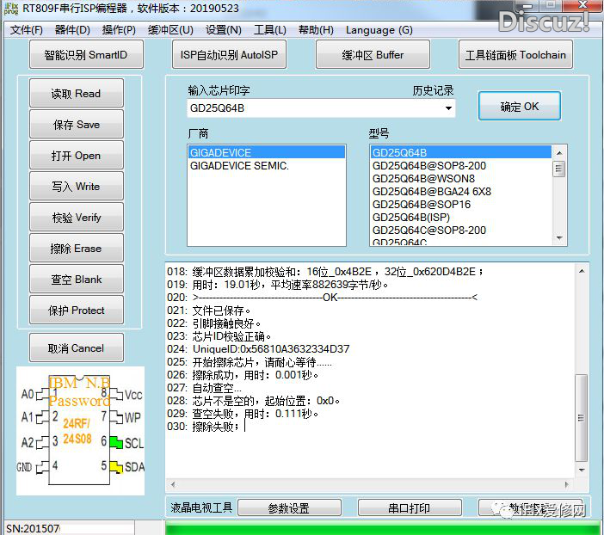This screenshot has width=604, height=535.
Task: Click the 参数设置 button
Action: [x=289, y=508]
